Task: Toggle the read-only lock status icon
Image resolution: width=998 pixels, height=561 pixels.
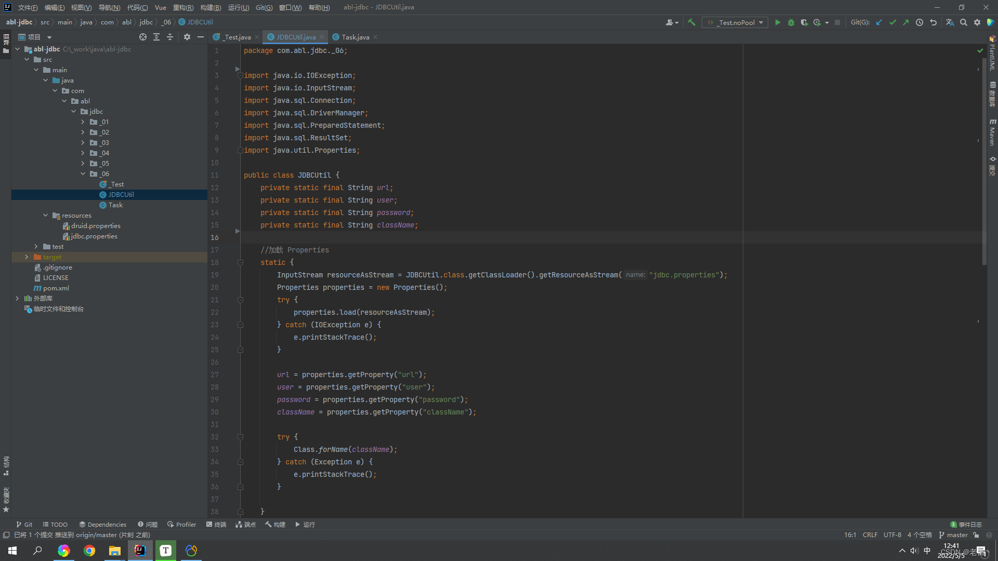Action: pyautogui.click(x=976, y=535)
